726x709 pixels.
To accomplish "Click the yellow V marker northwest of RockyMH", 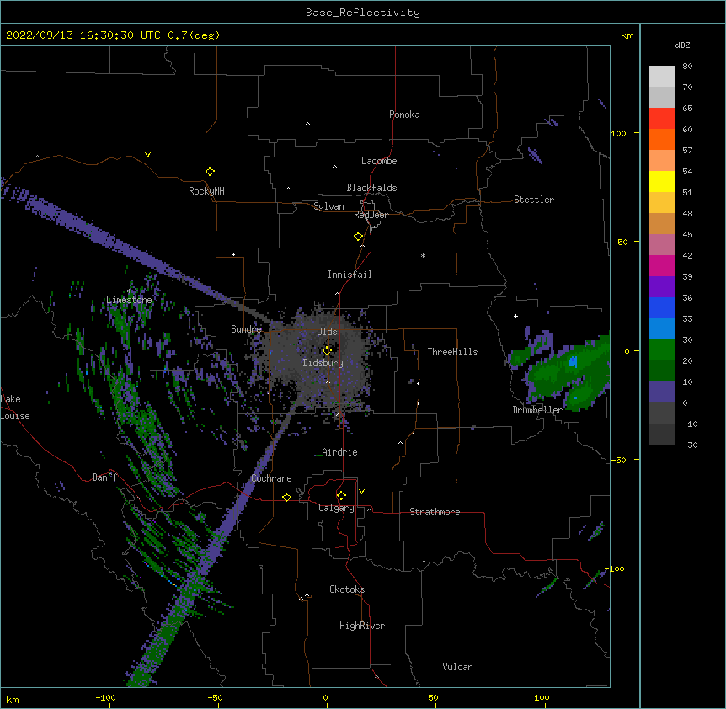I will (x=147, y=155).
